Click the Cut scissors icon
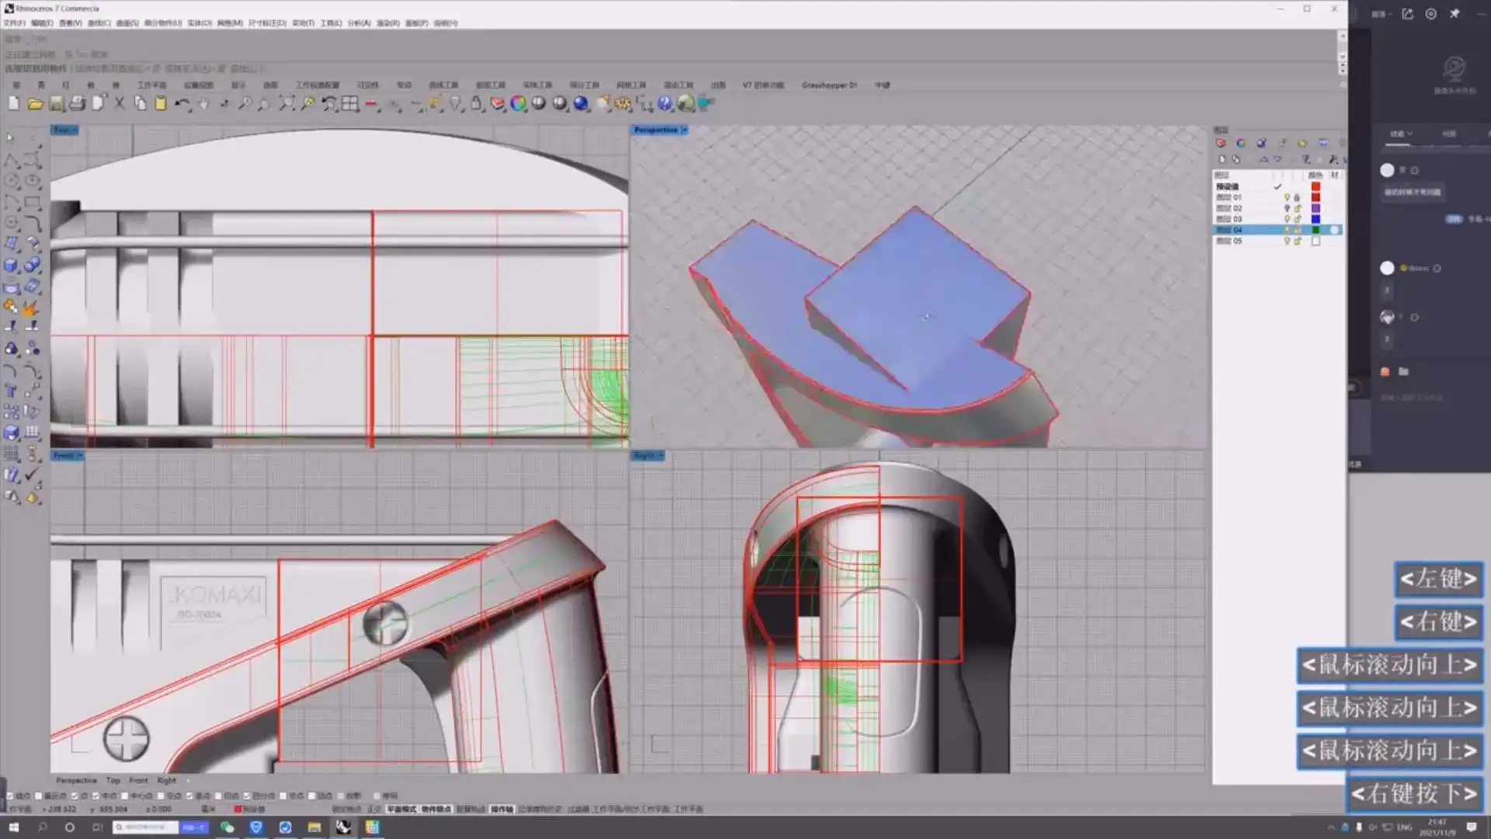 pos(120,103)
